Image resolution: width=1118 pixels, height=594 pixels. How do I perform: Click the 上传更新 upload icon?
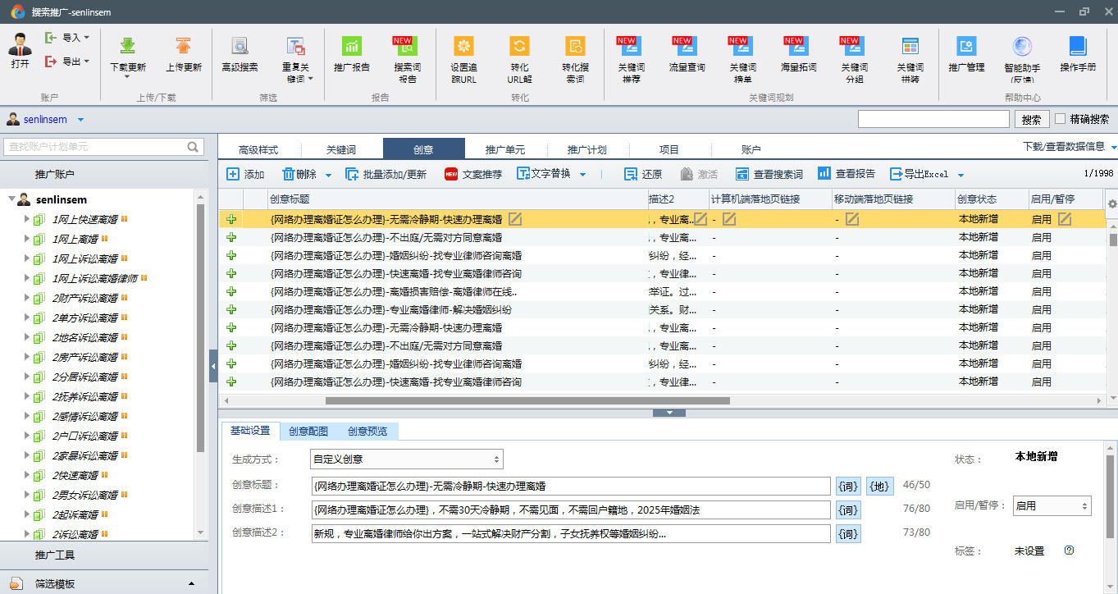(x=183, y=47)
